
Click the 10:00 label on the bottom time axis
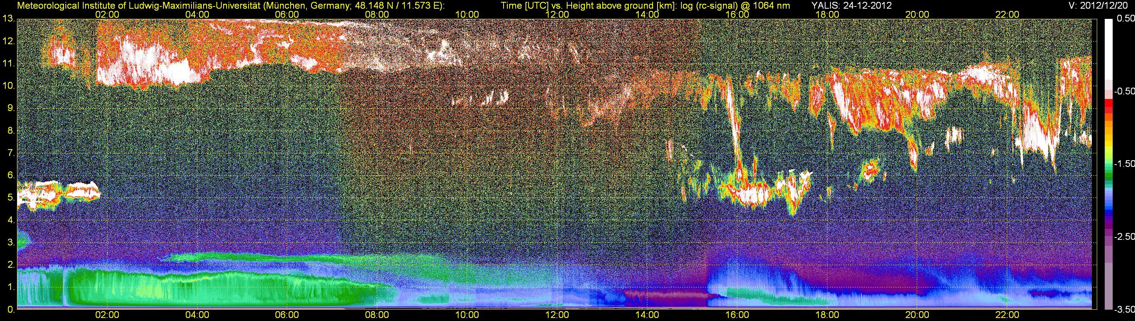pyautogui.click(x=467, y=315)
